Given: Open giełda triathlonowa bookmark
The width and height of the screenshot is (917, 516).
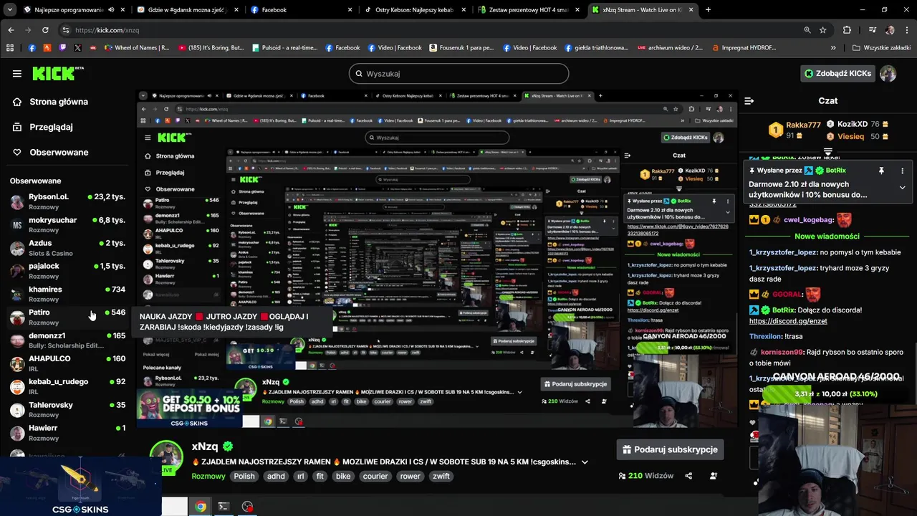Looking at the screenshot, I should click(x=596, y=48).
